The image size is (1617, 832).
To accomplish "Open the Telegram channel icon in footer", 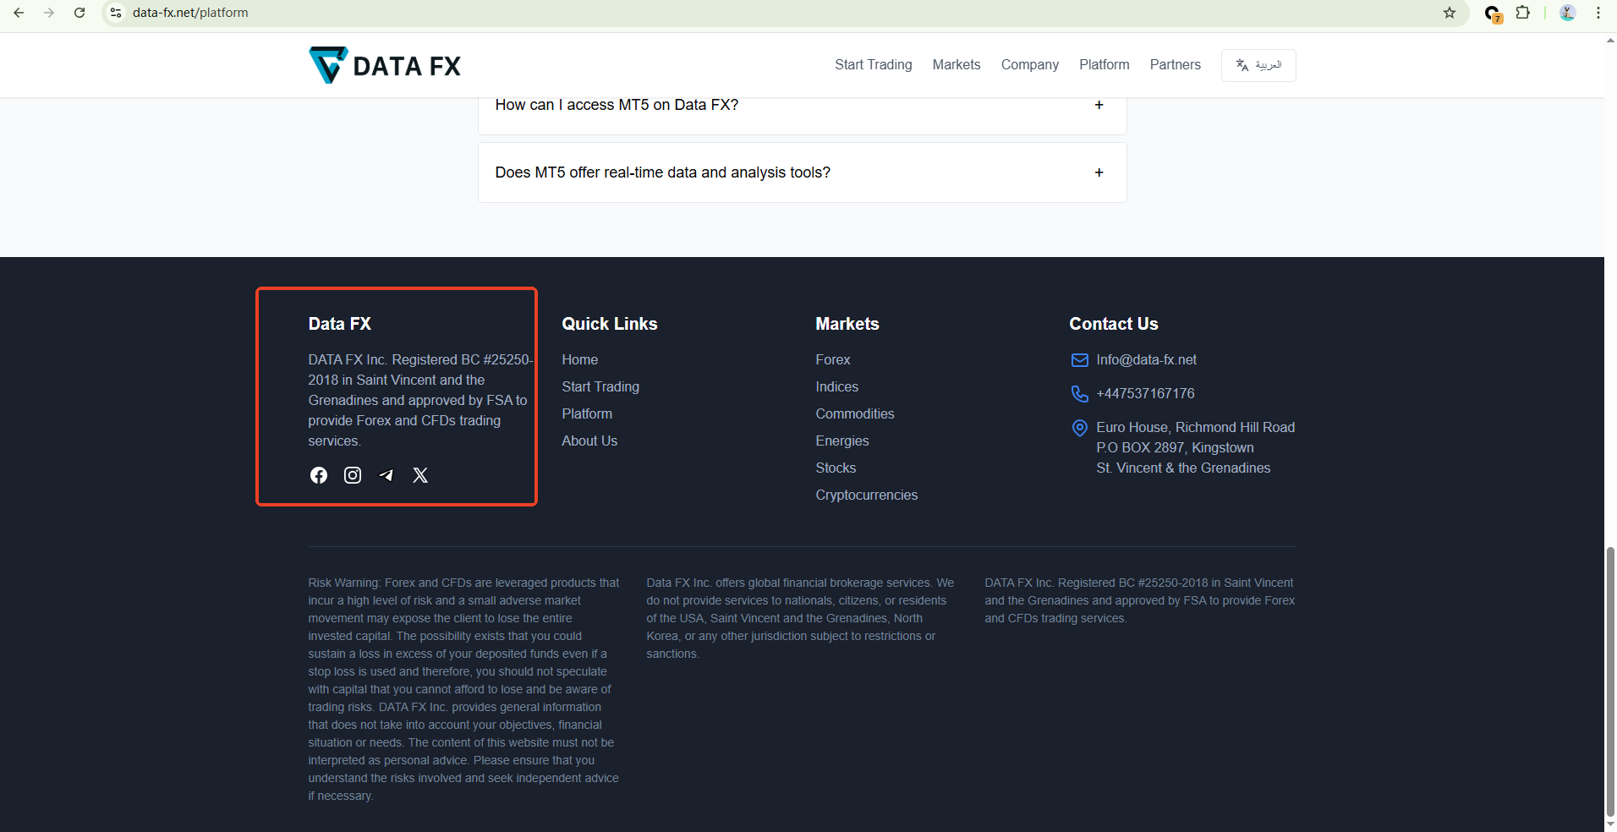I will (x=386, y=475).
